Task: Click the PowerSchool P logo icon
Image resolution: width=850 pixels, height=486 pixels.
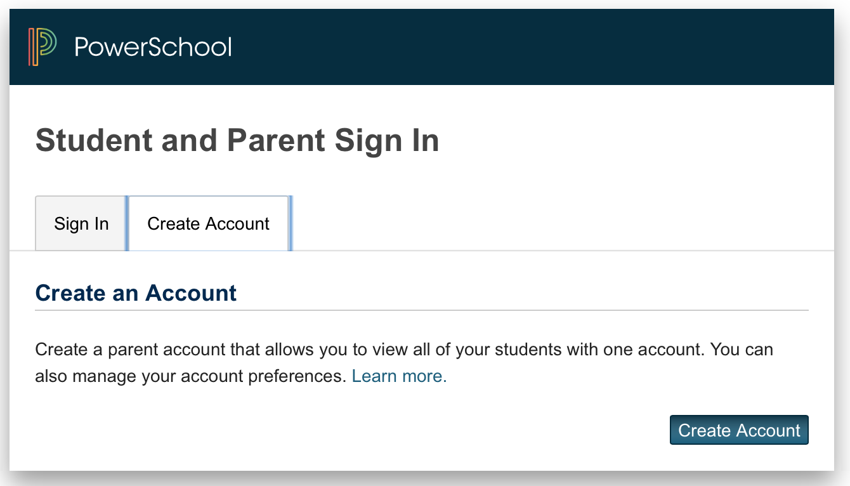Action: click(43, 47)
